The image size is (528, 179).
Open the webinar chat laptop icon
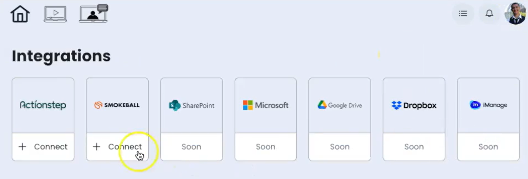93,13
